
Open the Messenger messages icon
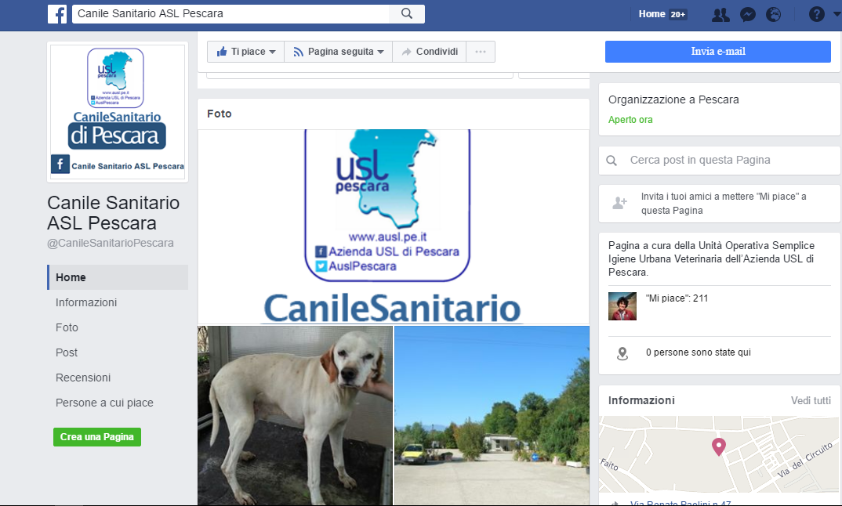[747, 14]
